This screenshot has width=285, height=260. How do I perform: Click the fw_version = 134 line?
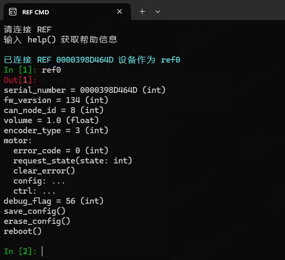pyautogui.click(x=56, y=100)
